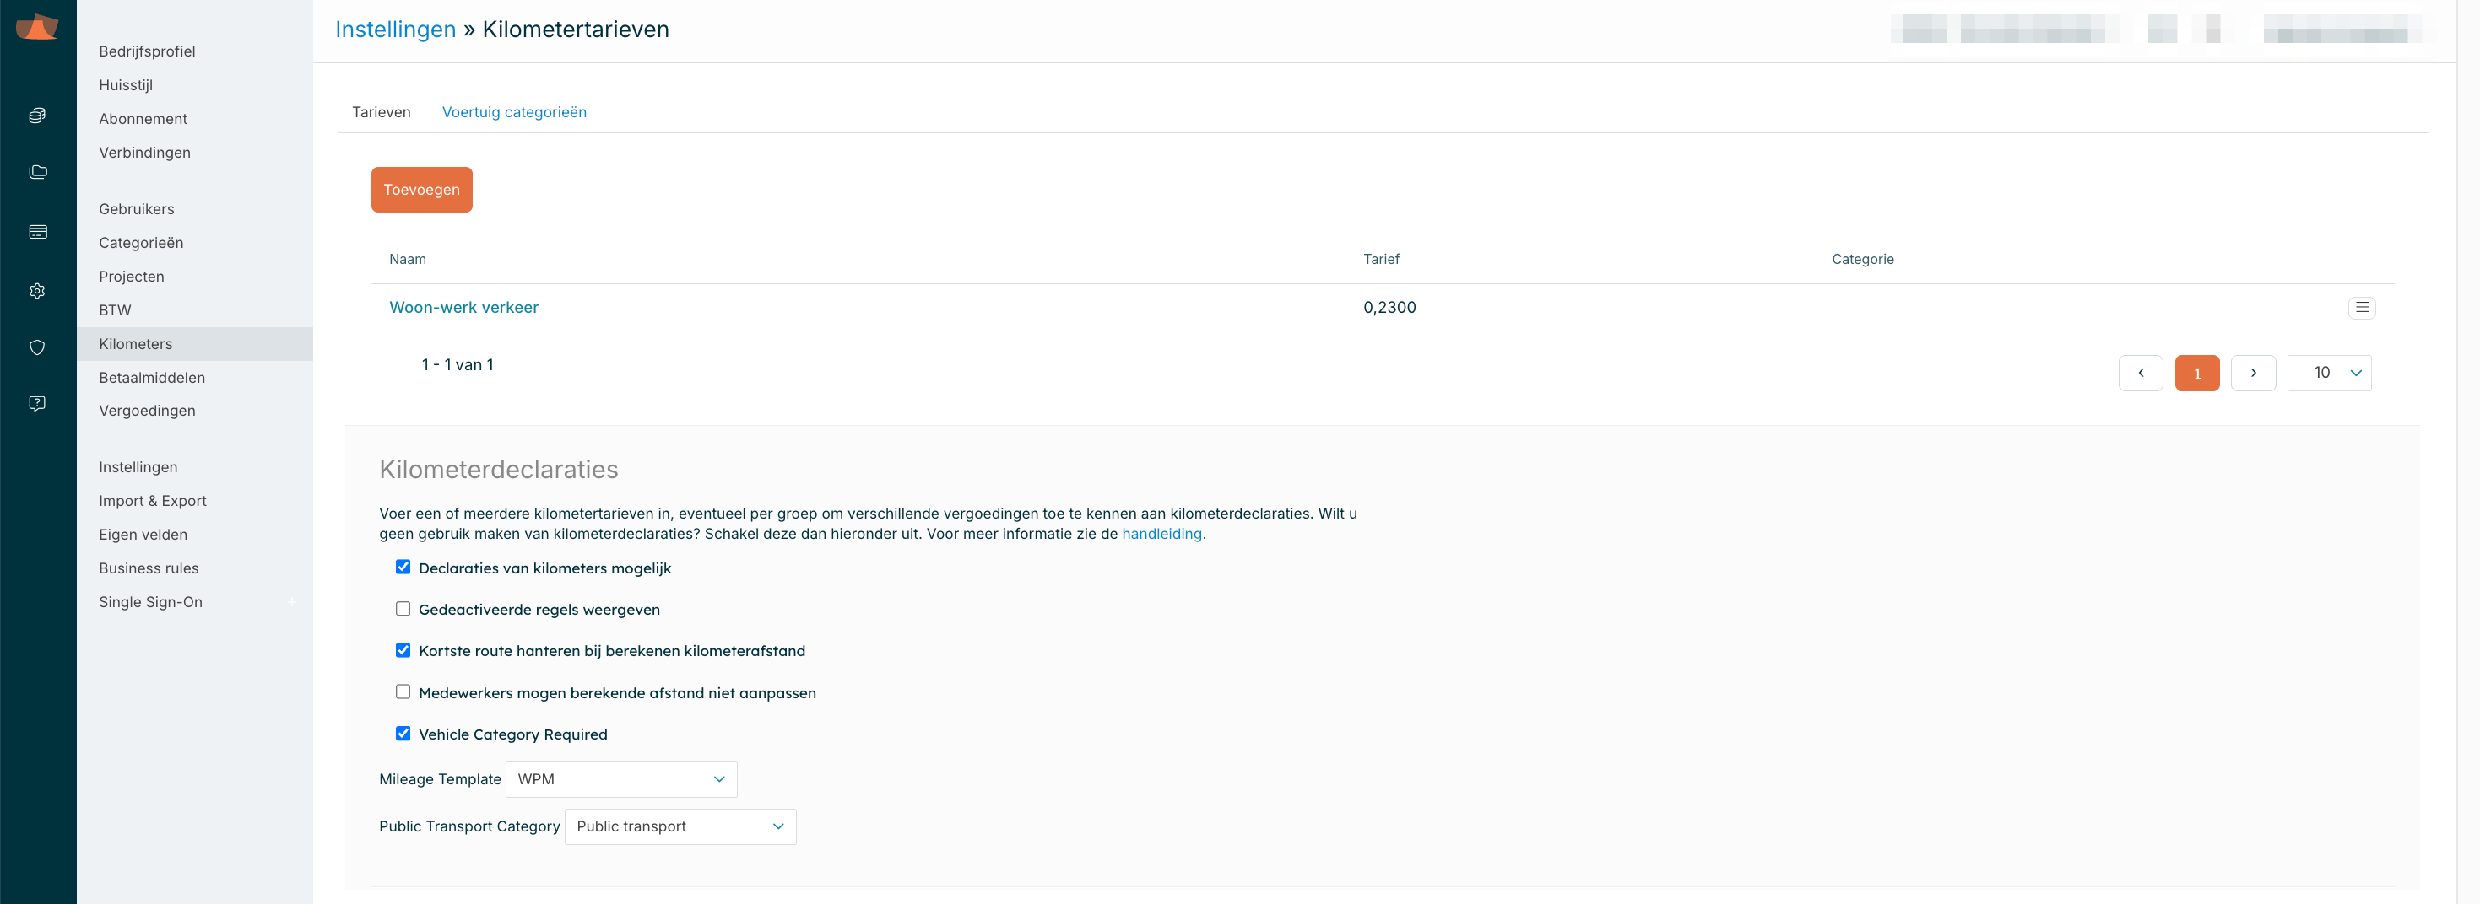Open the folders icon in sidebar

tap(37, 172)
